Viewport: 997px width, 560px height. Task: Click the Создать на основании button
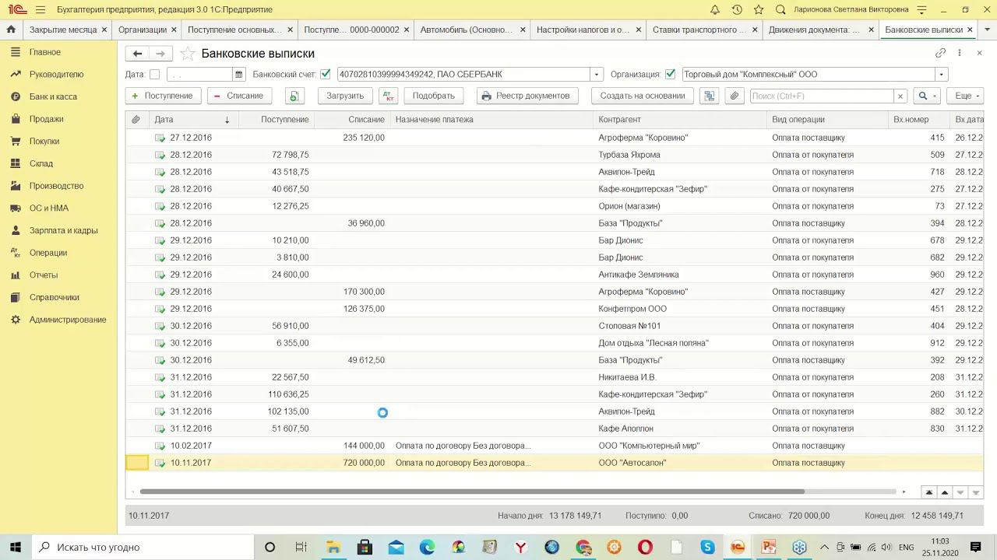642,96
